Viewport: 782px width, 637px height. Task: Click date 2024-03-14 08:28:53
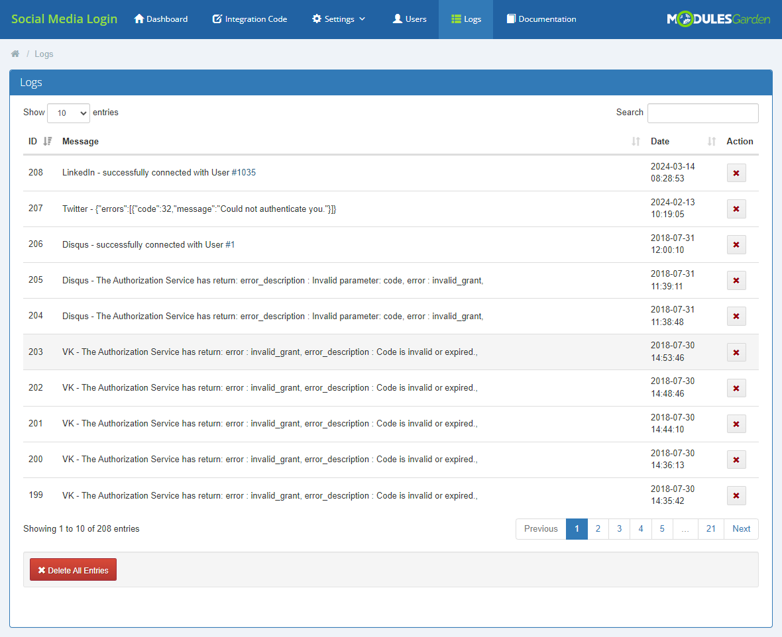(672, 172)
